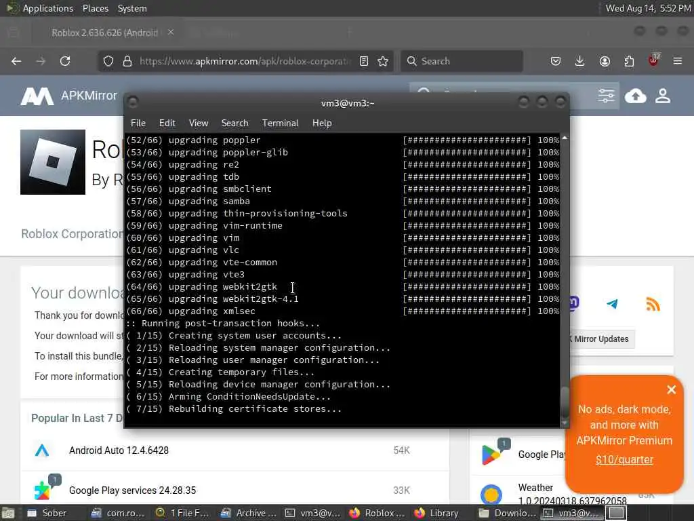Screen dimensions: 694x521
Task: Open the Android Auto app icon
Action: 42,450
